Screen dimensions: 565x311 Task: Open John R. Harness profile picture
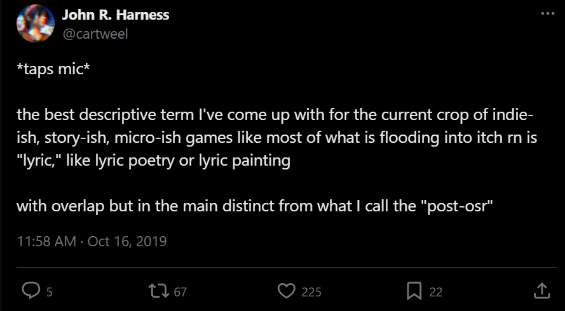click(35, 23)
